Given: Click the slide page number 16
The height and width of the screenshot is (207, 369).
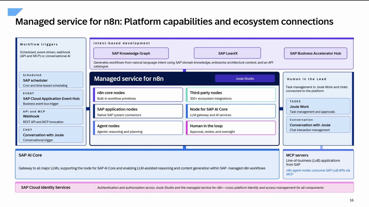Looking at the screenshot, I should point(352,200).
